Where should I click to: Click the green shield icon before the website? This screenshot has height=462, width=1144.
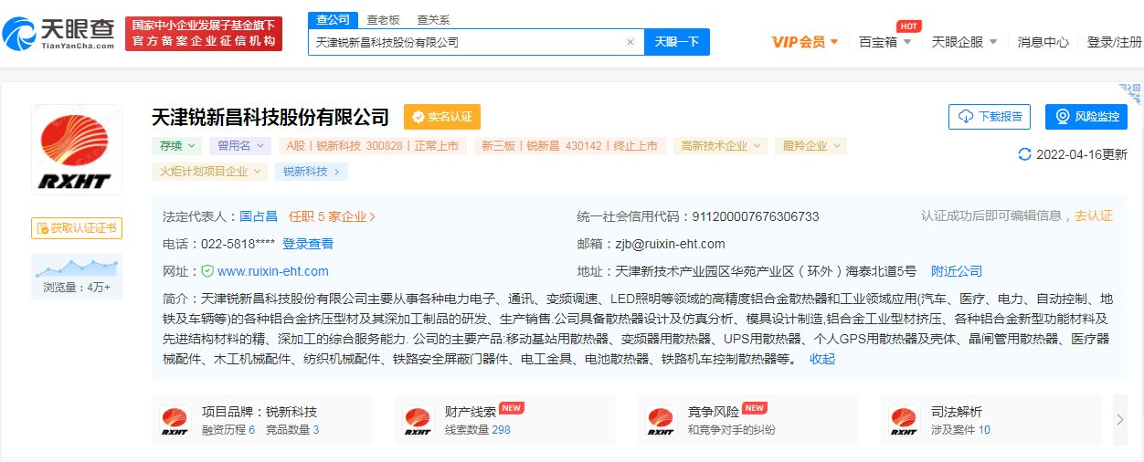click(207, 271)
